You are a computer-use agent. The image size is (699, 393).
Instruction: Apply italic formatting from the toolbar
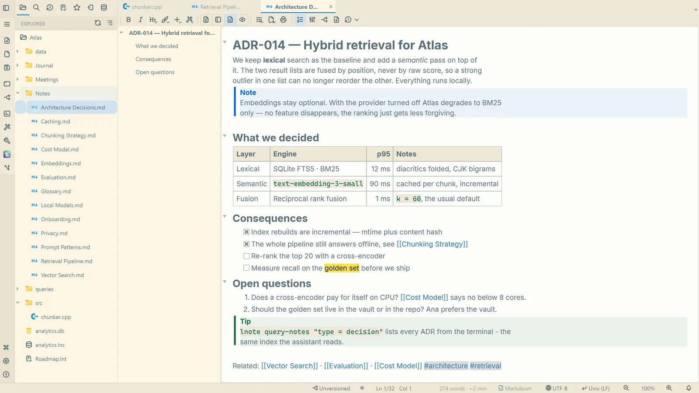(x=140, y=20)
